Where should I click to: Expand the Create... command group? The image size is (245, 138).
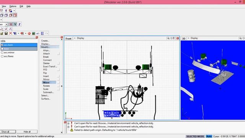[x=45, y=41]
